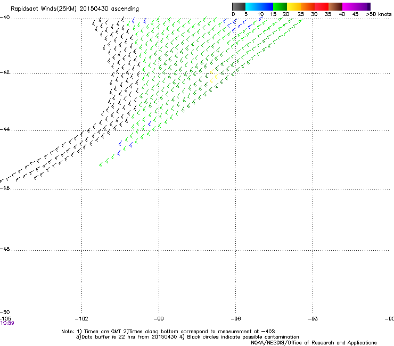The height and width of the screenshot is (346, 394).
Task: Click the '-44' latitude label
Action: 5,129
